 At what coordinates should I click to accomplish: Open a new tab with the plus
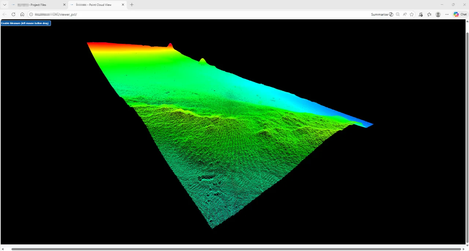pos(132,5)
